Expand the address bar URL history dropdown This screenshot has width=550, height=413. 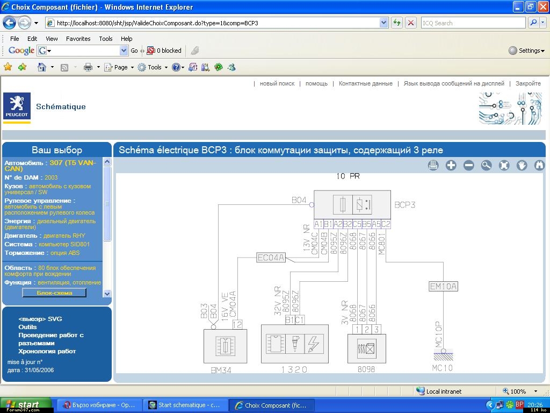click(x=383, y=23)
